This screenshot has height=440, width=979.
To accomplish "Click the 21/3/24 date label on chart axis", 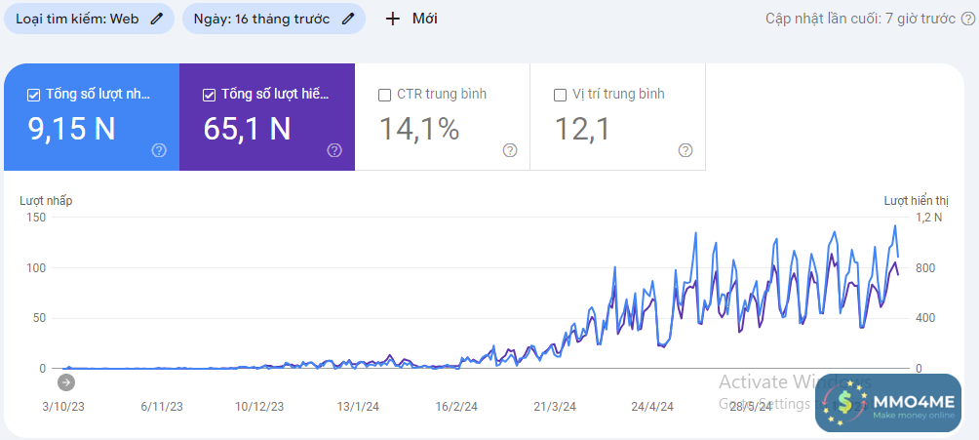I will click(556, 406).
